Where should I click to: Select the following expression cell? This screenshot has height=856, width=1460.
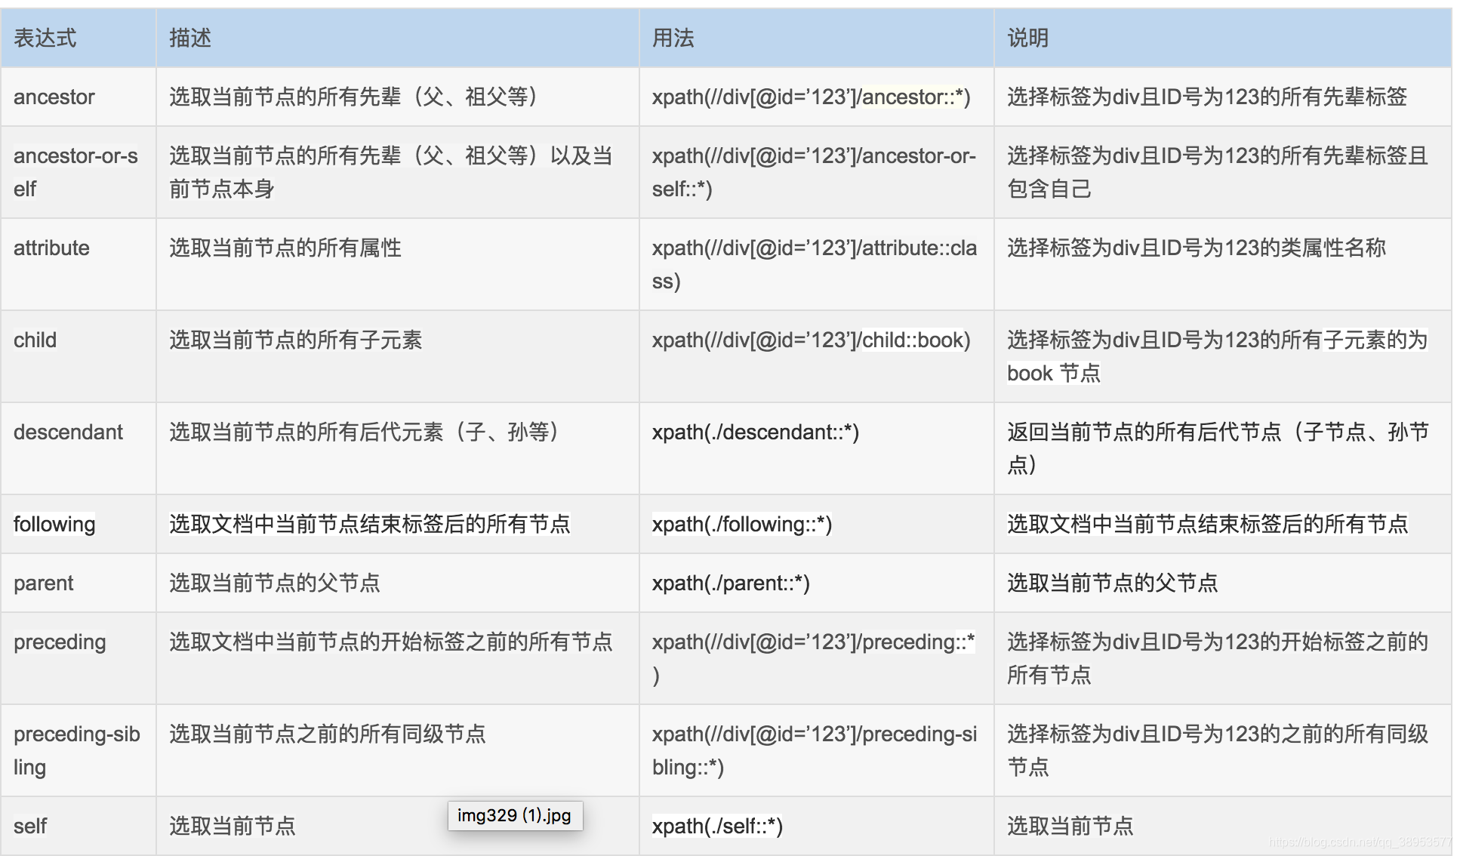(x=54, y=524)
